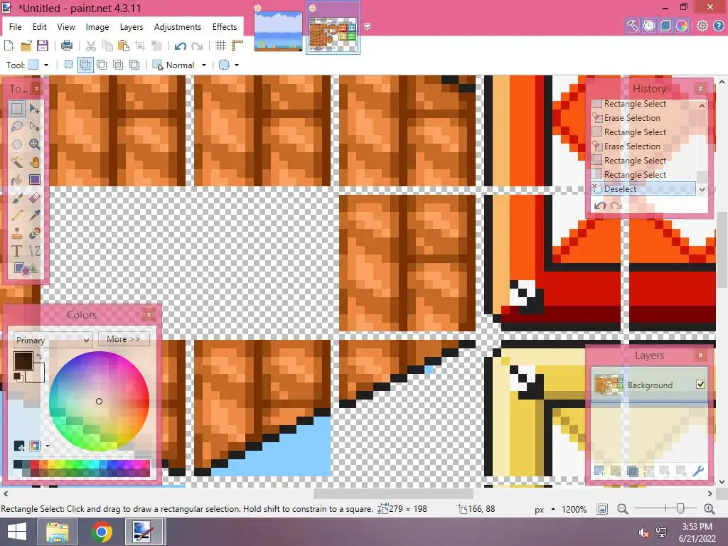Toggle the Tools window utility button

click(632, 26)
